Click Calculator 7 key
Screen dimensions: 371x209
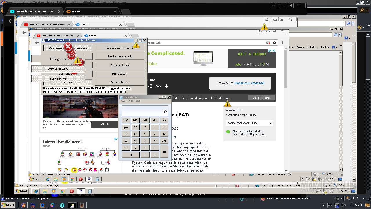coord(126,134)
